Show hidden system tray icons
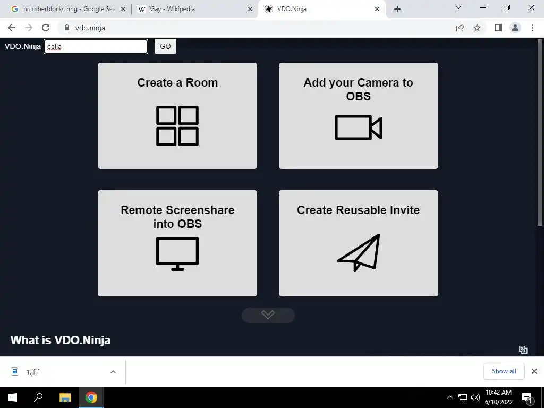 (x=449, y=397)
